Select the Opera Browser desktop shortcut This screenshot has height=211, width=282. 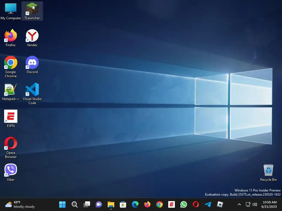coord(11,148)
